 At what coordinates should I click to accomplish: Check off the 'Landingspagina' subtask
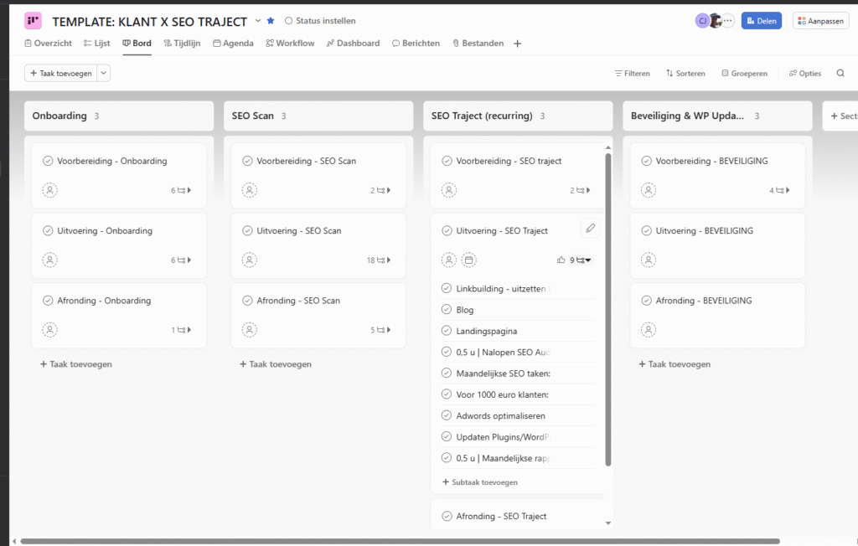click(x=447, y=330)
